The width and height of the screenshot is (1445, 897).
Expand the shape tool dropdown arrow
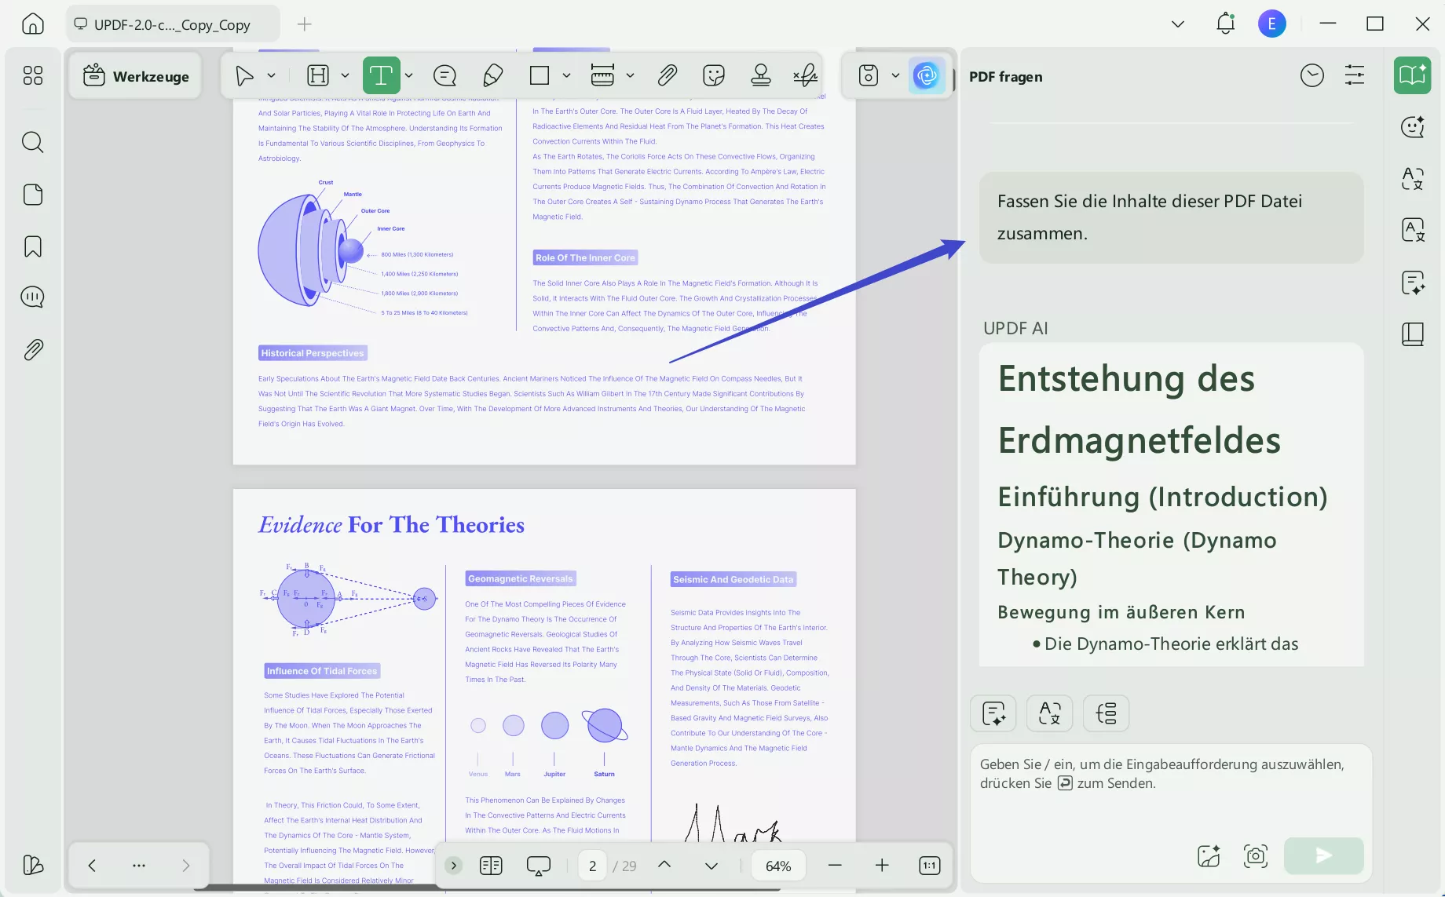click(x=566, y=76)
